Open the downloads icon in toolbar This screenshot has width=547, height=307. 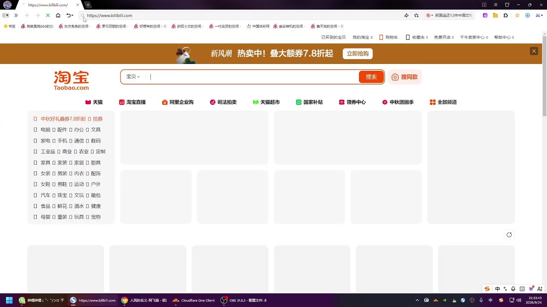click(x=527, y=15)
